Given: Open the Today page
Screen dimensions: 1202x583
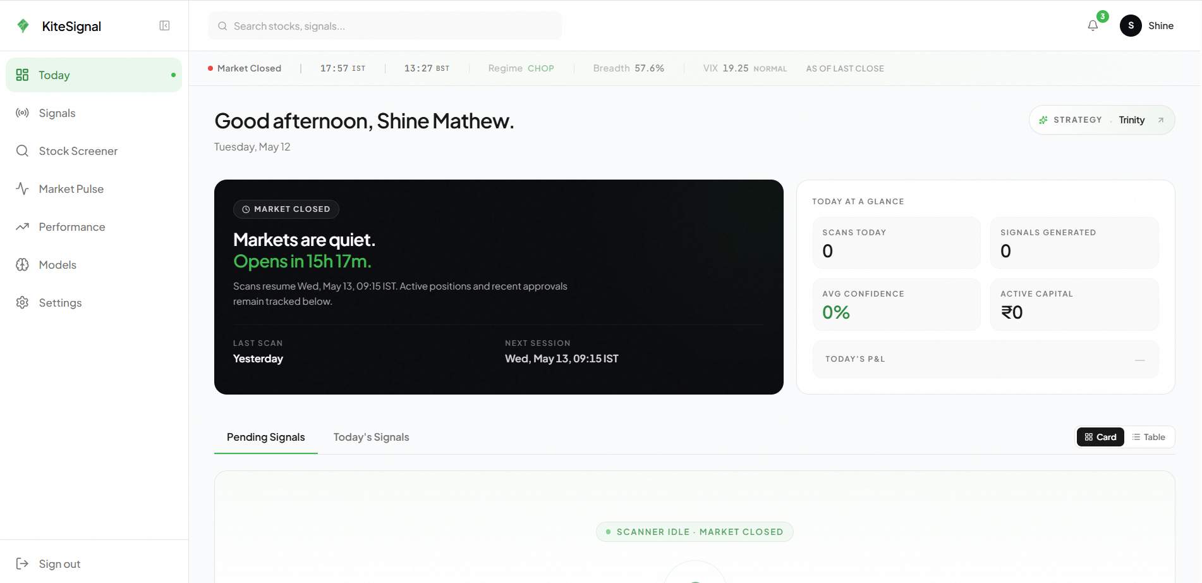Looking at the screenshot, I should 94,75.
